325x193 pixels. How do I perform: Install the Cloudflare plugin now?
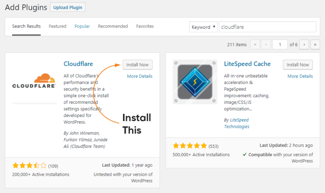138,65
